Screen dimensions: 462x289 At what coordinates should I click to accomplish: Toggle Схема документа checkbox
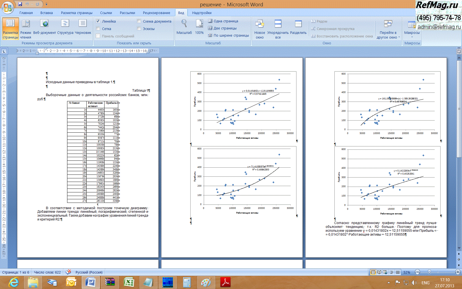(x=139, y=21)
